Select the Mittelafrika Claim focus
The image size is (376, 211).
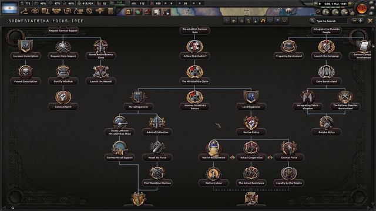coord(194,74)
